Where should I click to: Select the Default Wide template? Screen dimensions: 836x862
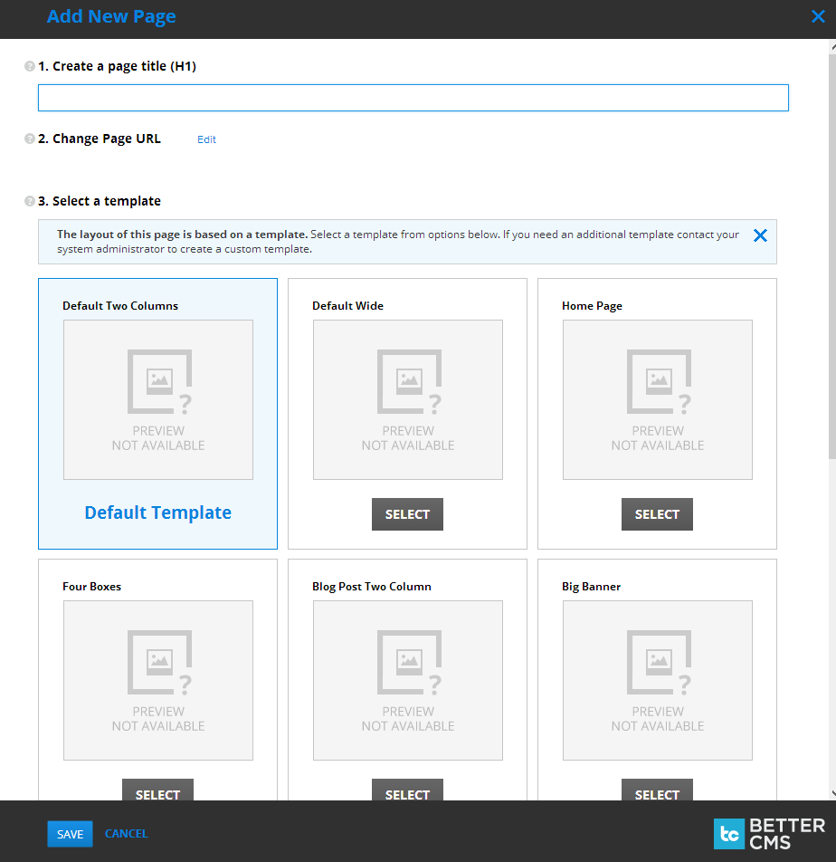tap(407, 513)
